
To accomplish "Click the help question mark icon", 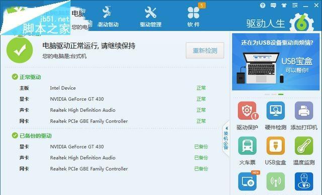I will click(263, 6).
